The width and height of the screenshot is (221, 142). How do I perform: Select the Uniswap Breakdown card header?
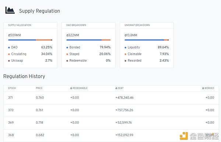pyautogui.click(x=147, y=25)
